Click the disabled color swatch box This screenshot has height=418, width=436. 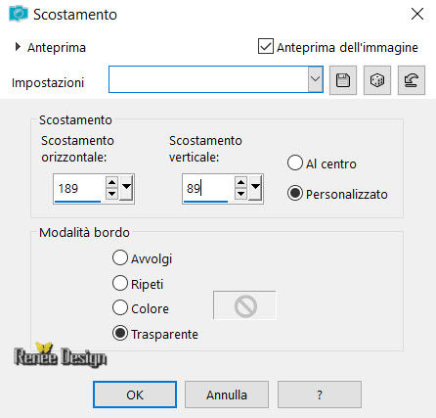coord(244,305)
